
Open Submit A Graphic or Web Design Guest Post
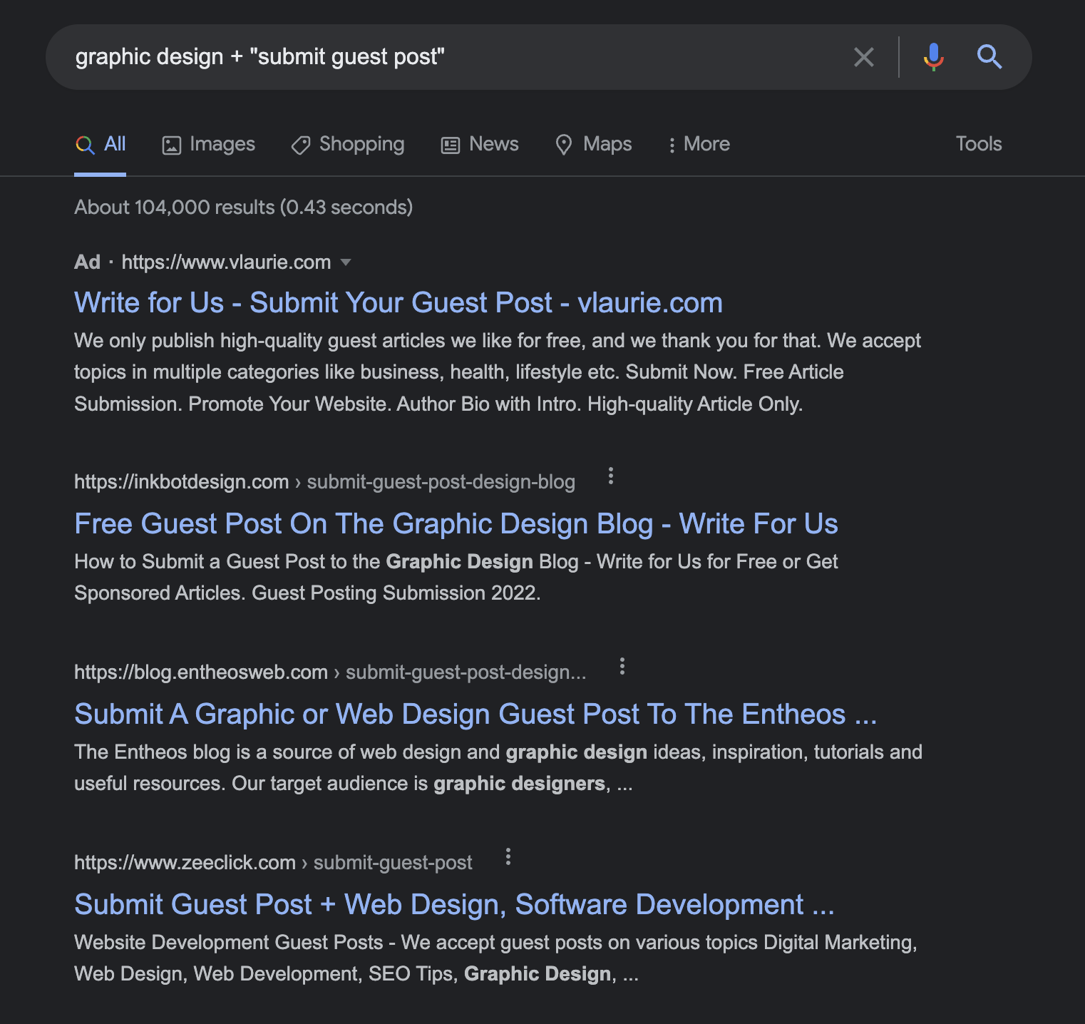pos(475,714)
